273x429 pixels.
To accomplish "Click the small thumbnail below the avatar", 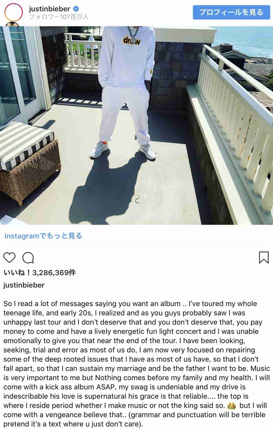I will 12,24.
